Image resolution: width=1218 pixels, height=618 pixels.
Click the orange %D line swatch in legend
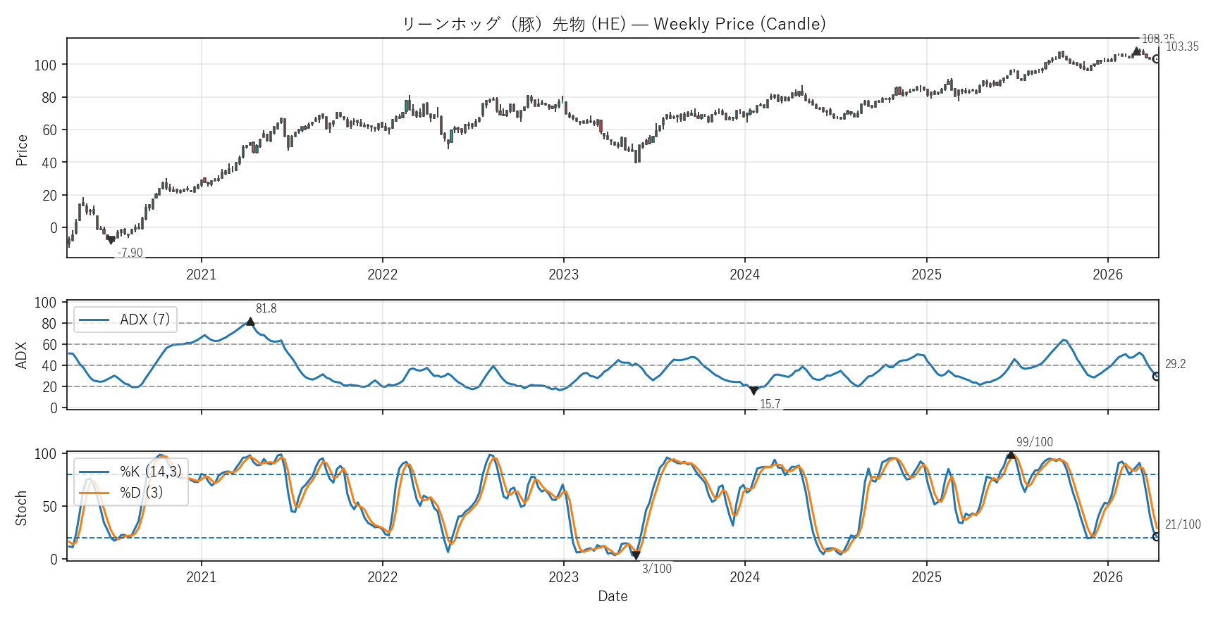(94, 493)
